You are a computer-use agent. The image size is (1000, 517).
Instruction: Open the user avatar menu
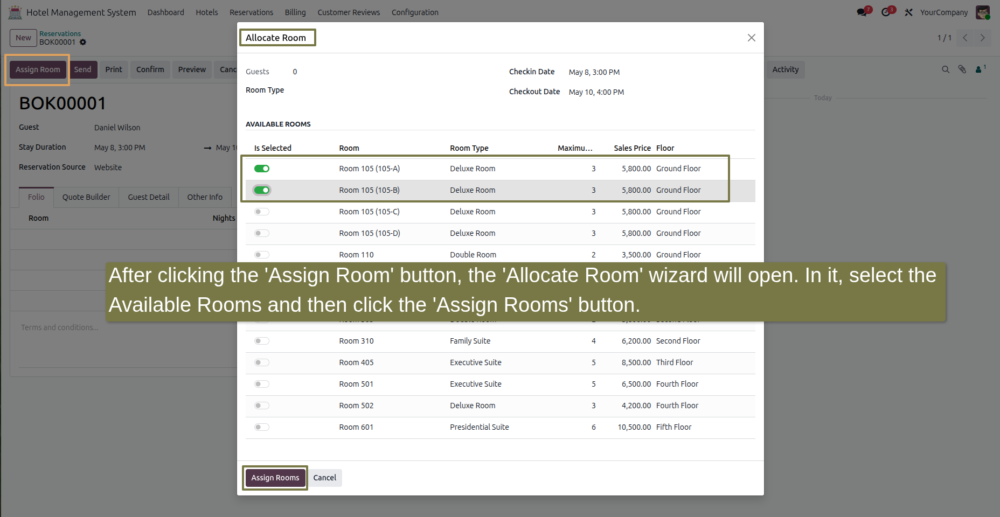pos(983,12)
